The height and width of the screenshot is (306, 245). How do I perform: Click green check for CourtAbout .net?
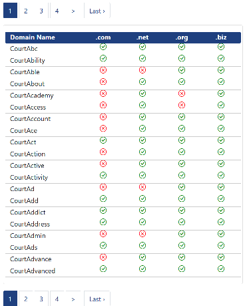coord(142,82)
